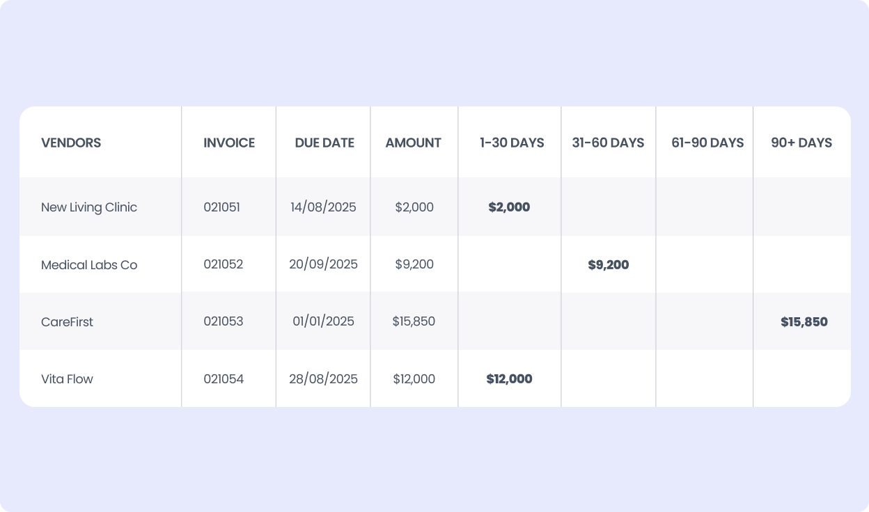
Task: Click the DUE DATE column header
Action: coord(324,143)
